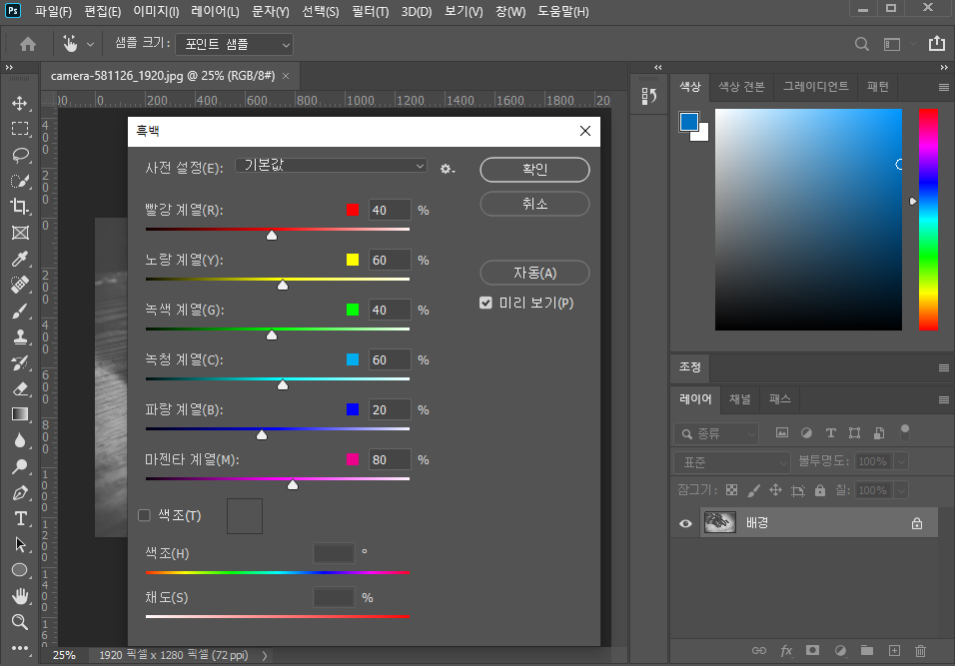Viewport: 955px width, 666px height.
Task: Open the History panel icon
Action: (648, 96)
